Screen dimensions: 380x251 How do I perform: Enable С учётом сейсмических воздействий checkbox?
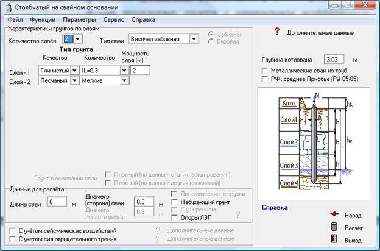(x=13, y=230)
